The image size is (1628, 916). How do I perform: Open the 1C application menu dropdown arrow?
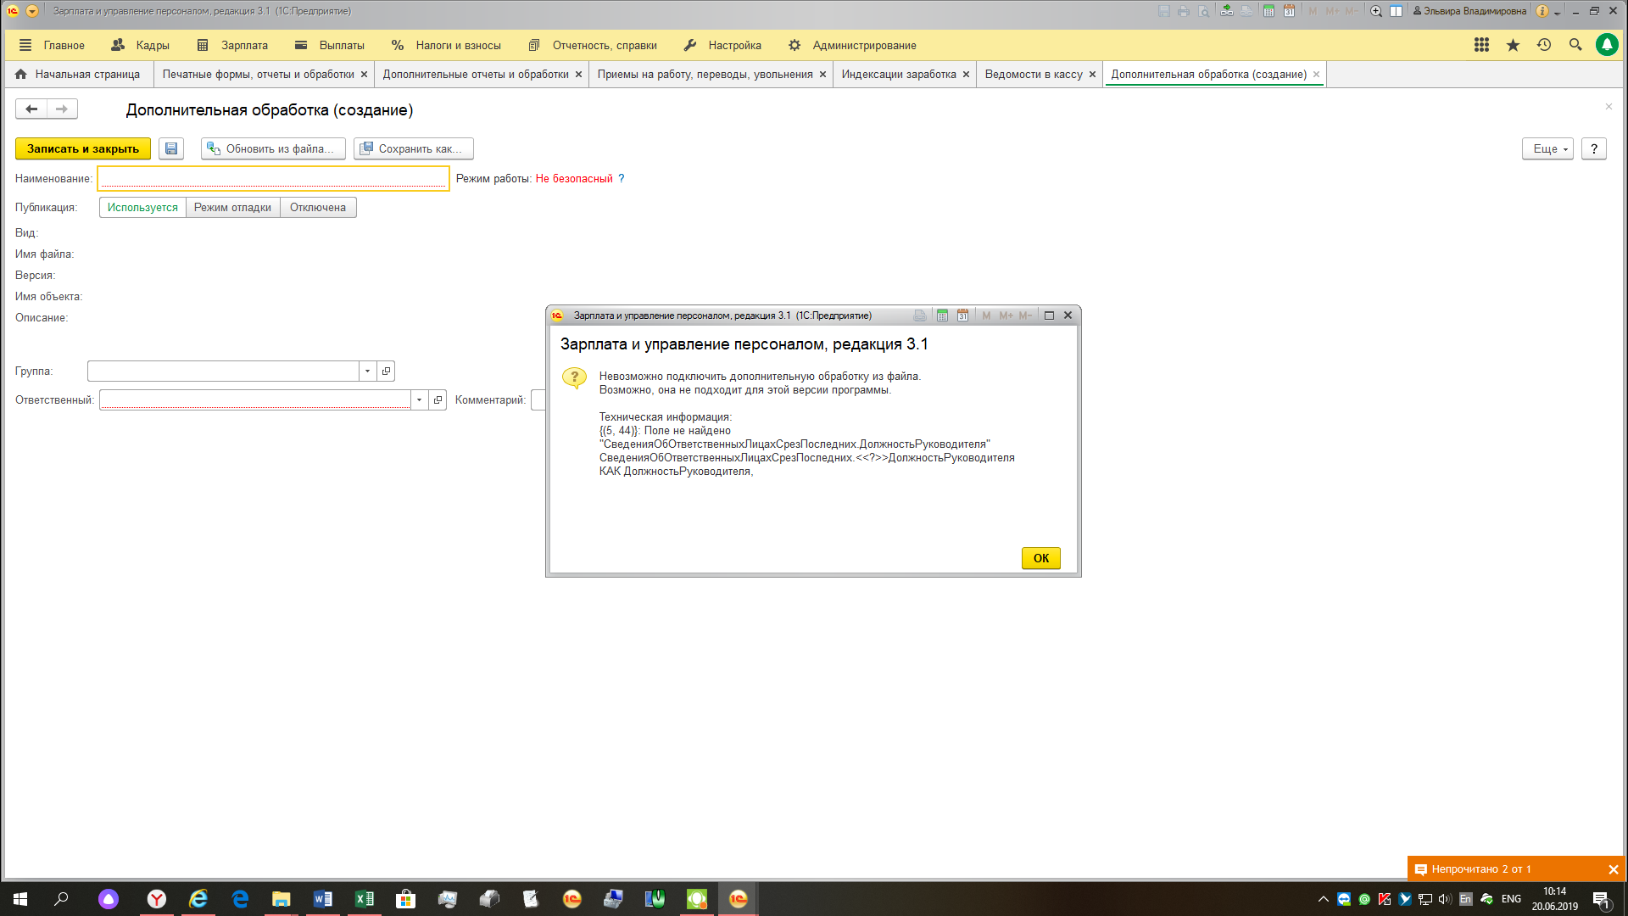pos(31,11)
